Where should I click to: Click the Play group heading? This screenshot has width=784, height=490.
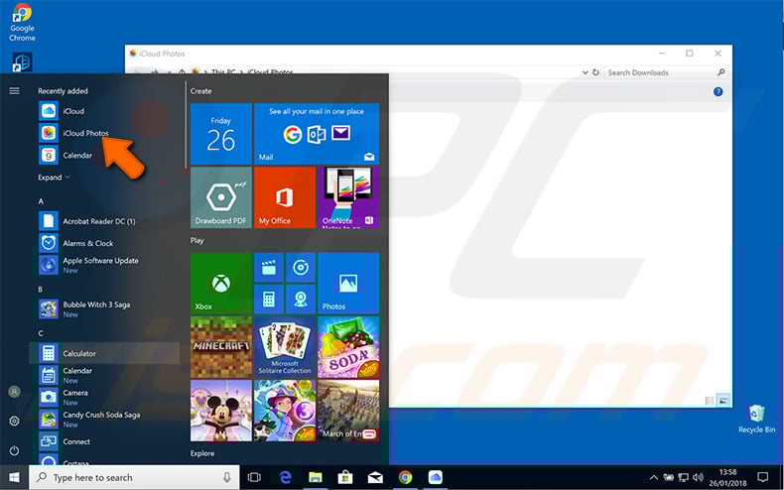197,240
